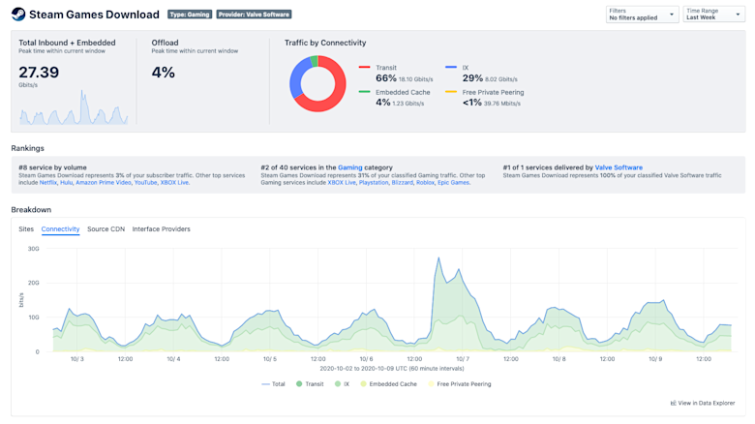
Task: Click '#8 service by volume' text
Action: [x=52, y=167]
